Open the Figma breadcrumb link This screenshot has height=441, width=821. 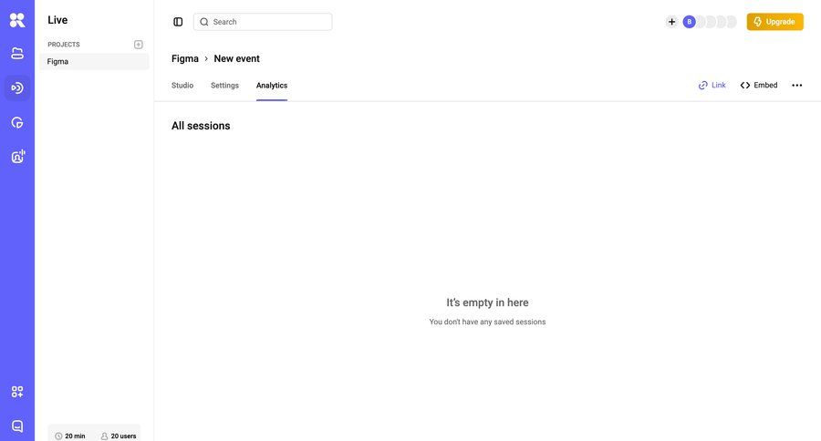point(185,58)
